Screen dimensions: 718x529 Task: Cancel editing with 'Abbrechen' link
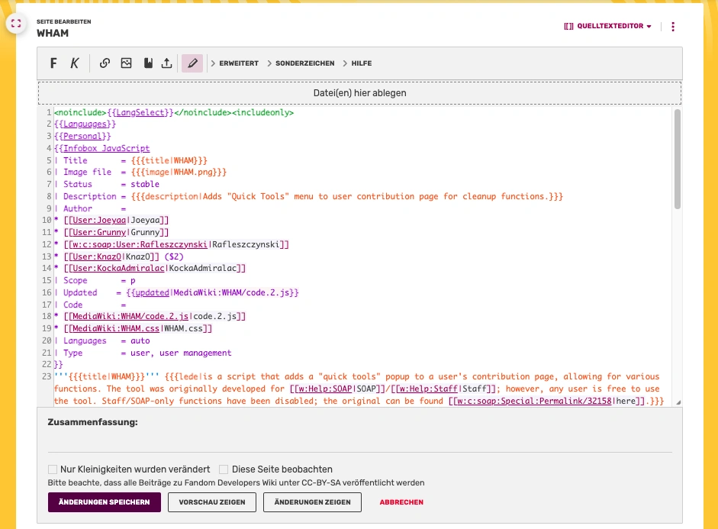coord(401,502)
